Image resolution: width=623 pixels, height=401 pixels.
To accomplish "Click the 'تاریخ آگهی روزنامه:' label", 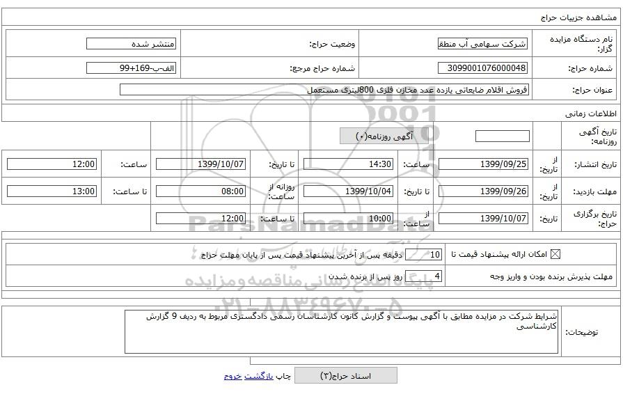I will [x=597, y=136].
